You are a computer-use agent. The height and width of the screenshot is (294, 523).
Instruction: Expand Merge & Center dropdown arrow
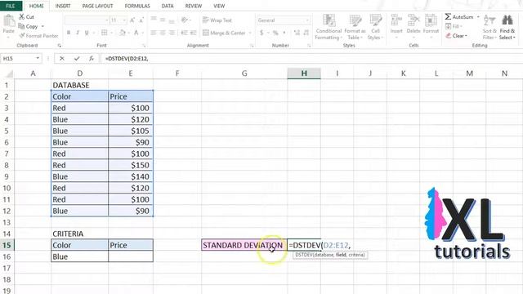click(250, 33)
